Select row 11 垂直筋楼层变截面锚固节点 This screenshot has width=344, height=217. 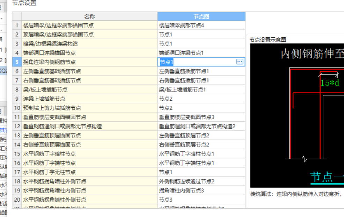[x=89, y=117]
